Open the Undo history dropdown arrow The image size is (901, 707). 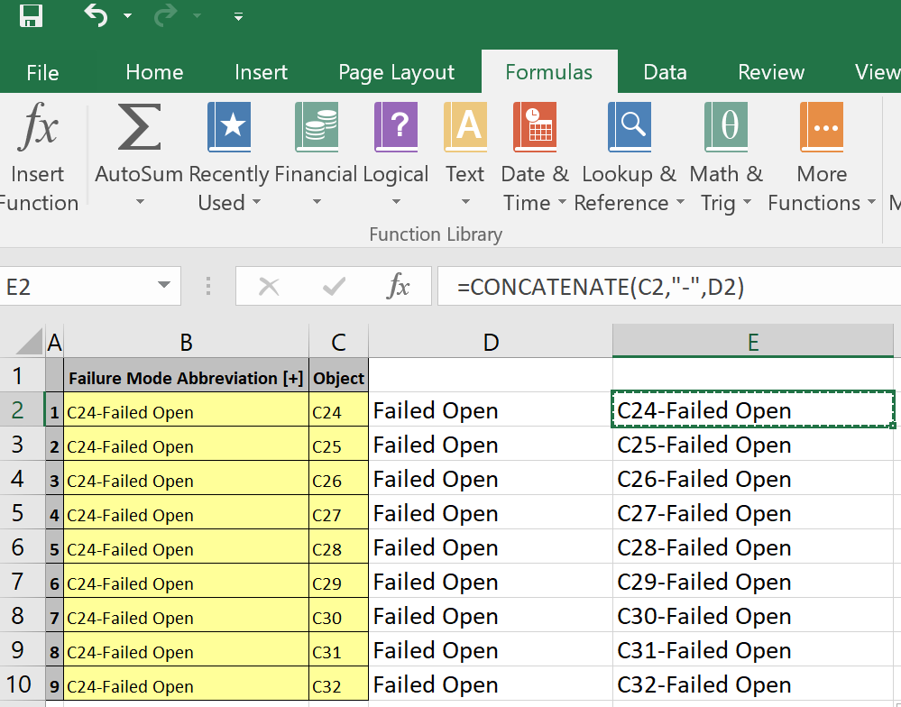point(127,16)
